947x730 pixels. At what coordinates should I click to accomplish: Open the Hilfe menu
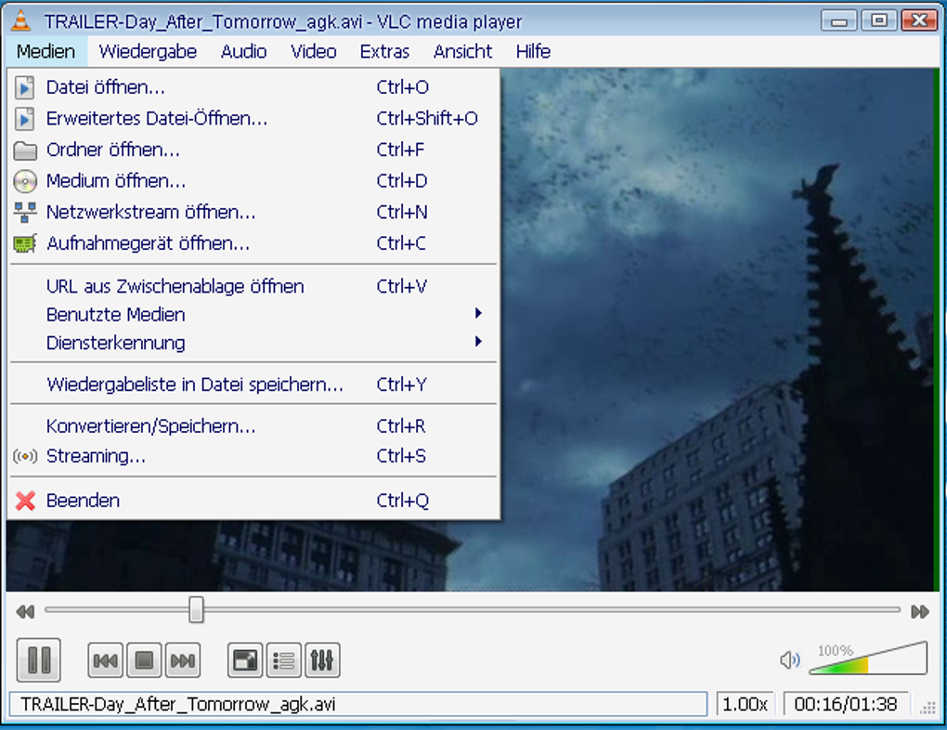coord(533,51)
